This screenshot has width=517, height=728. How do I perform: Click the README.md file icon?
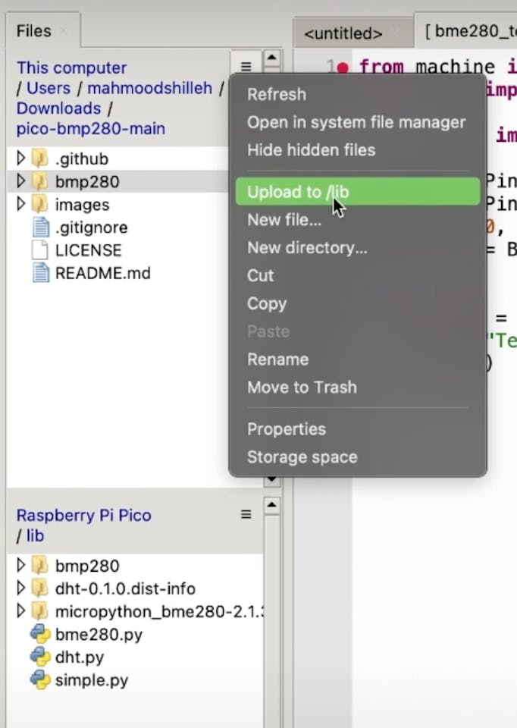pos(40,273)
